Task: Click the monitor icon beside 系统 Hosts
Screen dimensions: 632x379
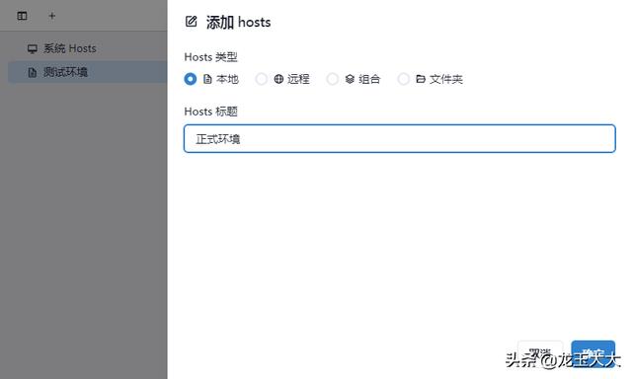Action: pyautogui.click(x=33, y=48)
